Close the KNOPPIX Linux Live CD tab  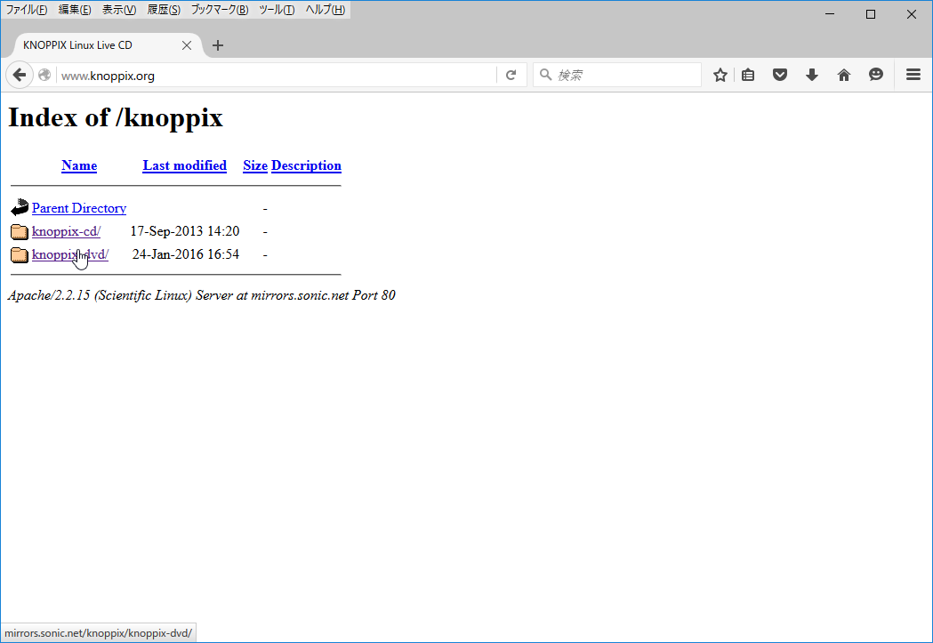pos(187,45)
